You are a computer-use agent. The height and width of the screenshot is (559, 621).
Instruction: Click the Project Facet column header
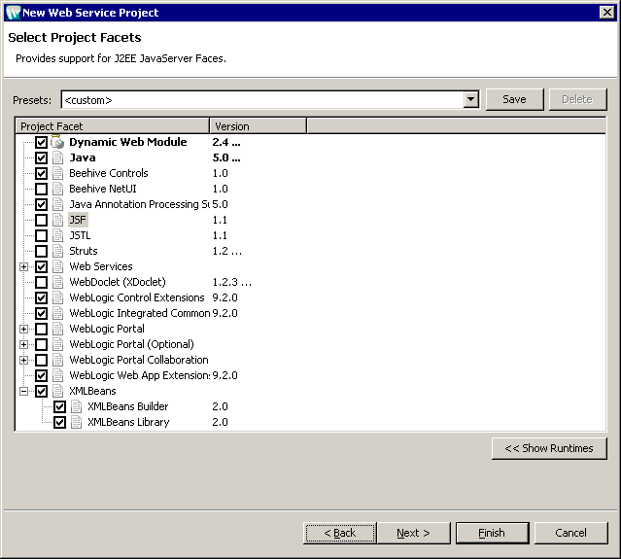click(x=112, y=126)
